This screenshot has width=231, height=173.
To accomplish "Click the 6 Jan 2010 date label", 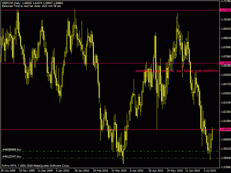I will pos(62,171).
